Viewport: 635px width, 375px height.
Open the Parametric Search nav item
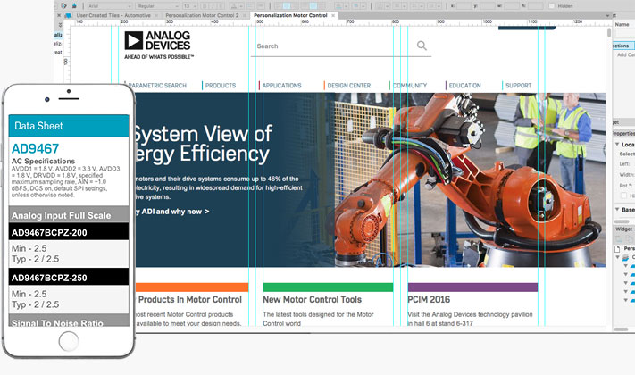[x=157, y=86]
